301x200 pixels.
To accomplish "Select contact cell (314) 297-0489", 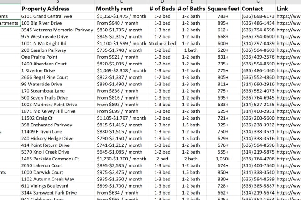I will [258, 44].
